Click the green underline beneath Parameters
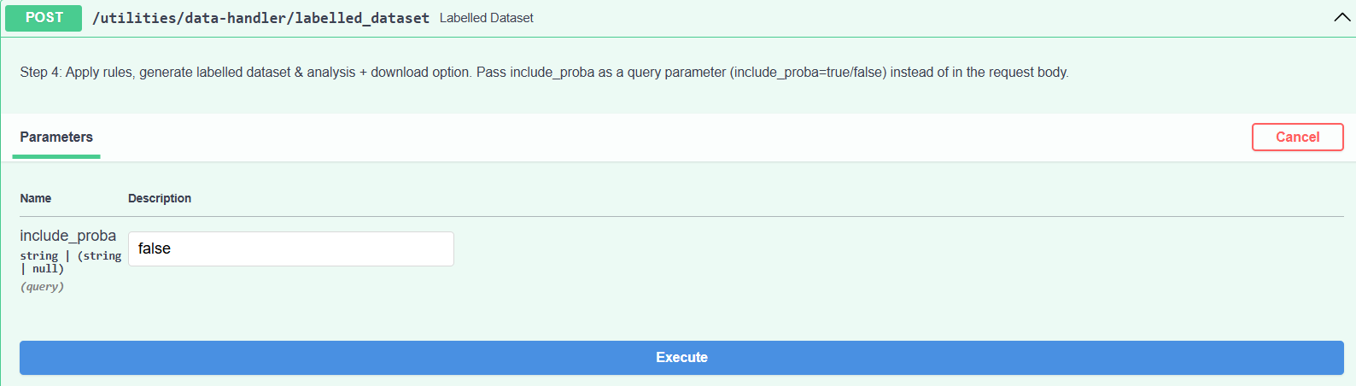The height and width of the screenshot is (386, 1356). 56,156
